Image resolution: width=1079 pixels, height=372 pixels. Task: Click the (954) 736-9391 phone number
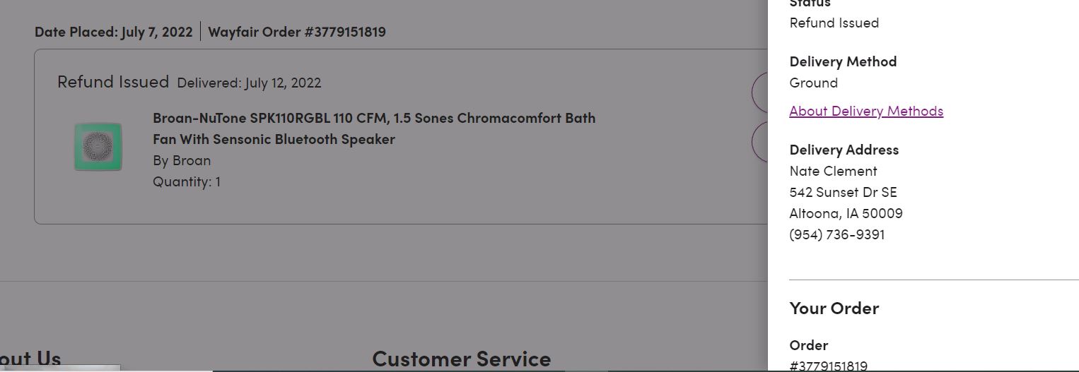click(x=837, y=234)
